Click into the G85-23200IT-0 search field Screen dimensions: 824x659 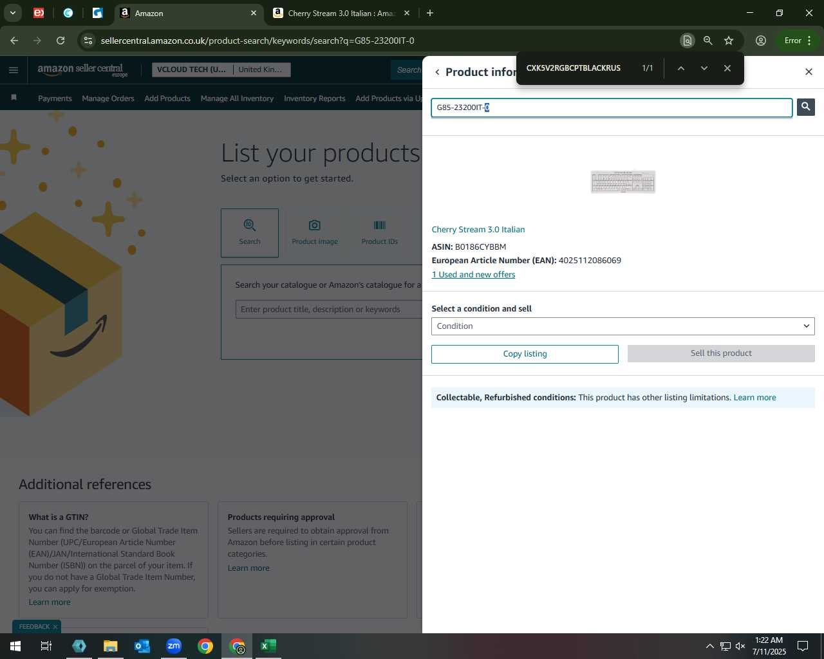(611, 107)
